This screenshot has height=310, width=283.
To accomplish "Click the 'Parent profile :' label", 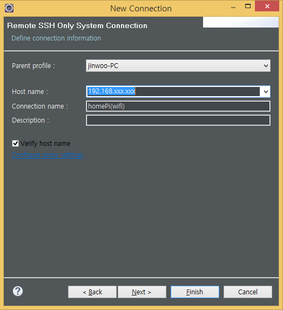I will click(x=33, y=66).
